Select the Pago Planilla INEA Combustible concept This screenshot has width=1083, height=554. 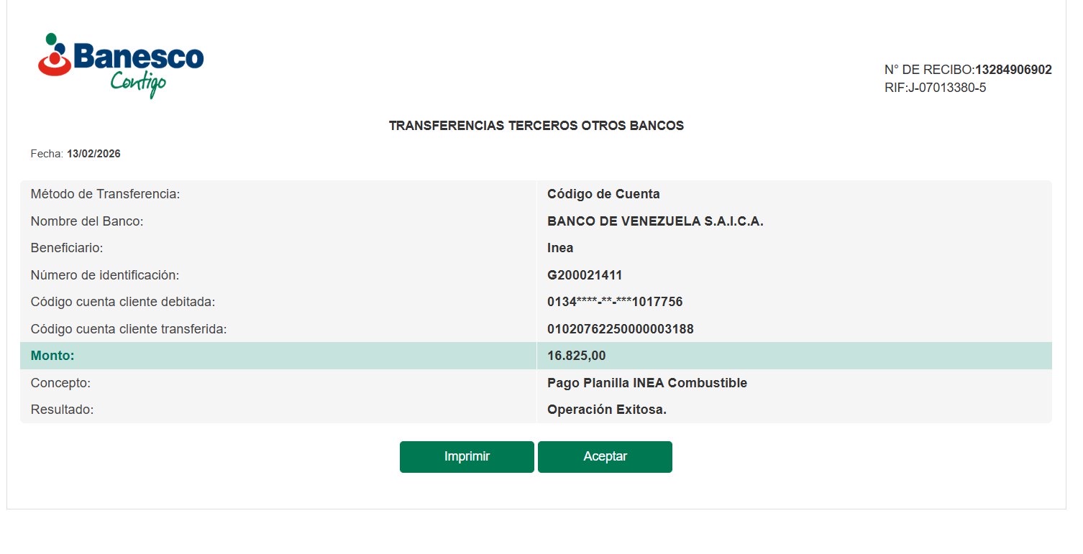(x=647, y=383)
